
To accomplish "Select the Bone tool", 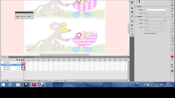I will 172,36.
